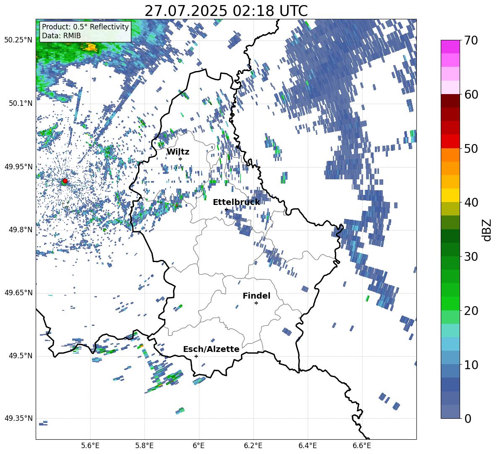
Task: Click the 40 value on the colorbar
Action: coord(471,202)
